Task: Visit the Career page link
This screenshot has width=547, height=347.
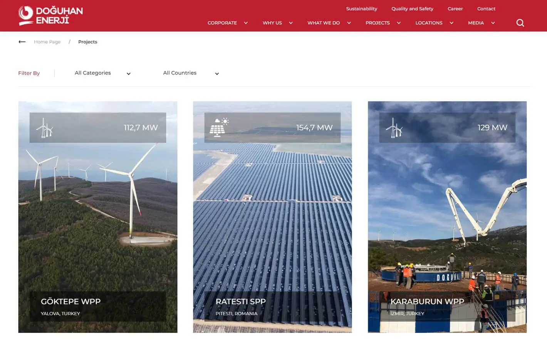Action: [455, 8]
